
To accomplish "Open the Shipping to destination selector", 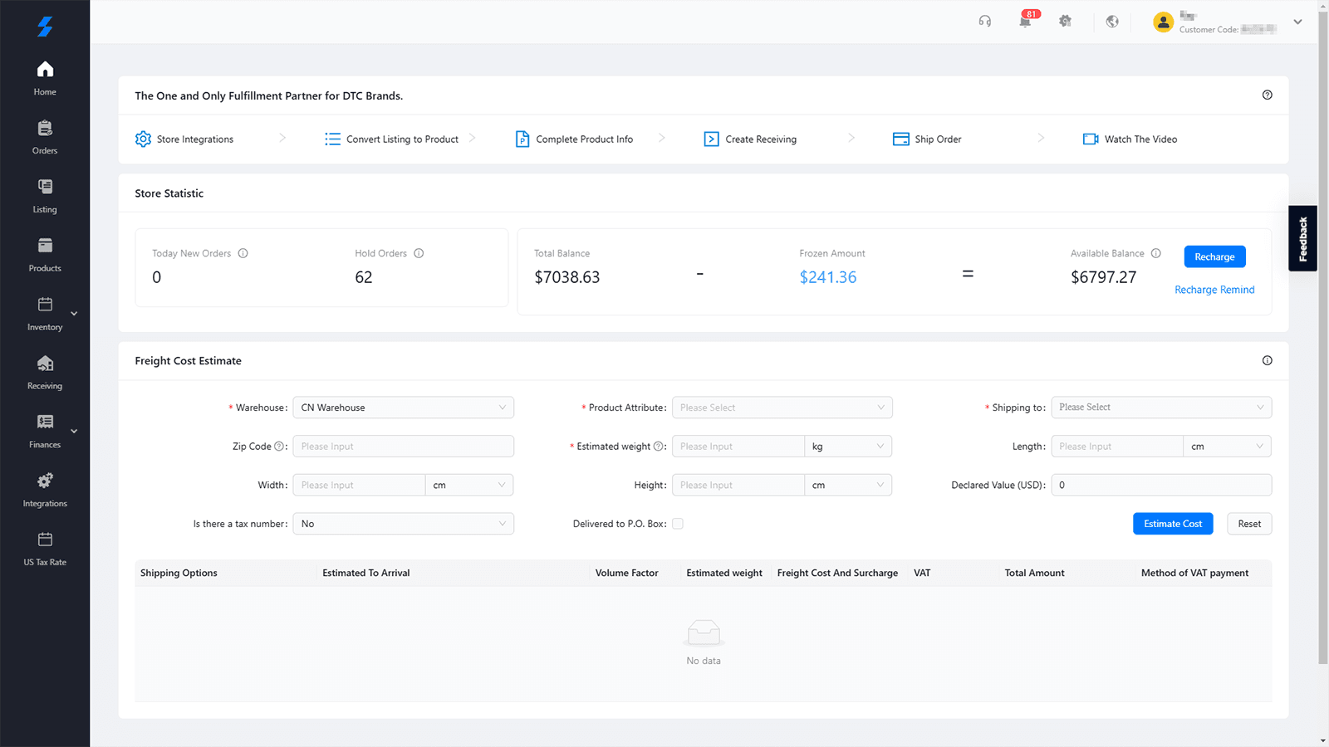I will (x=1161, y=408).
